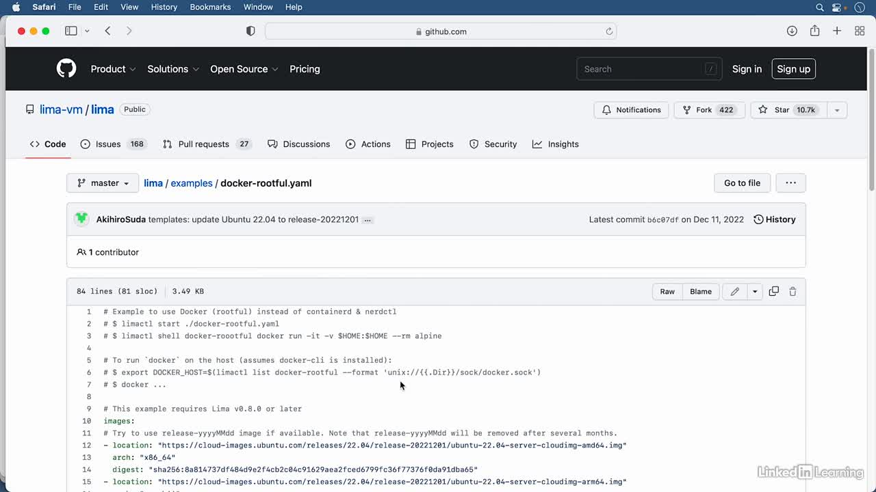Open the Blame view
This screenshot has height=492, width=876.
point(701,291)
